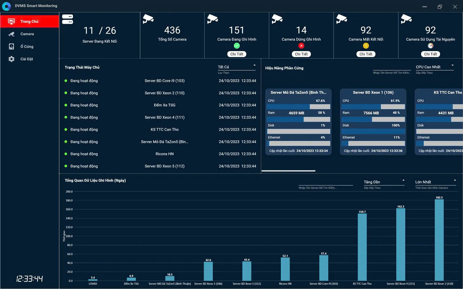
Task: Click the camera icon above 436
Action: click(148, 19)
